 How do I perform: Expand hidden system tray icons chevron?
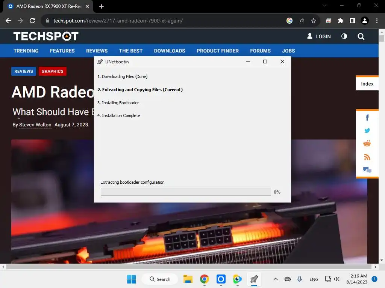point(276,279)
